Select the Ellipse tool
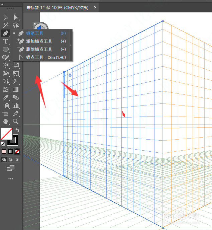This screenshot has width=212, height=230. tap(6, 49)
